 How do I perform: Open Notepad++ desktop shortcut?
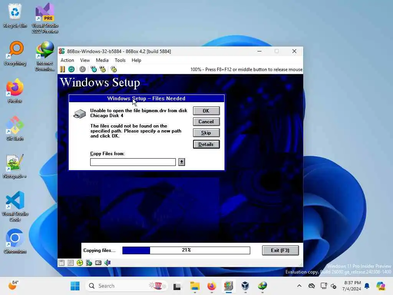tap(15, 166)
